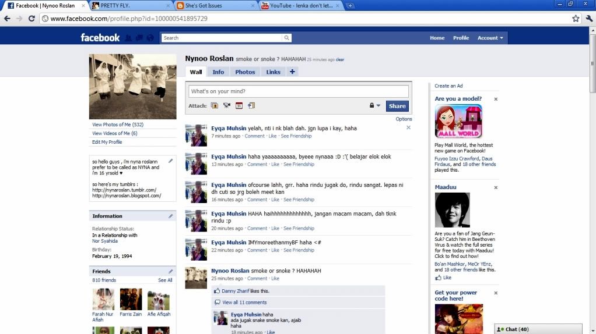
Task: Attach a video using the camera icon
Action: [x=226, y=106]
